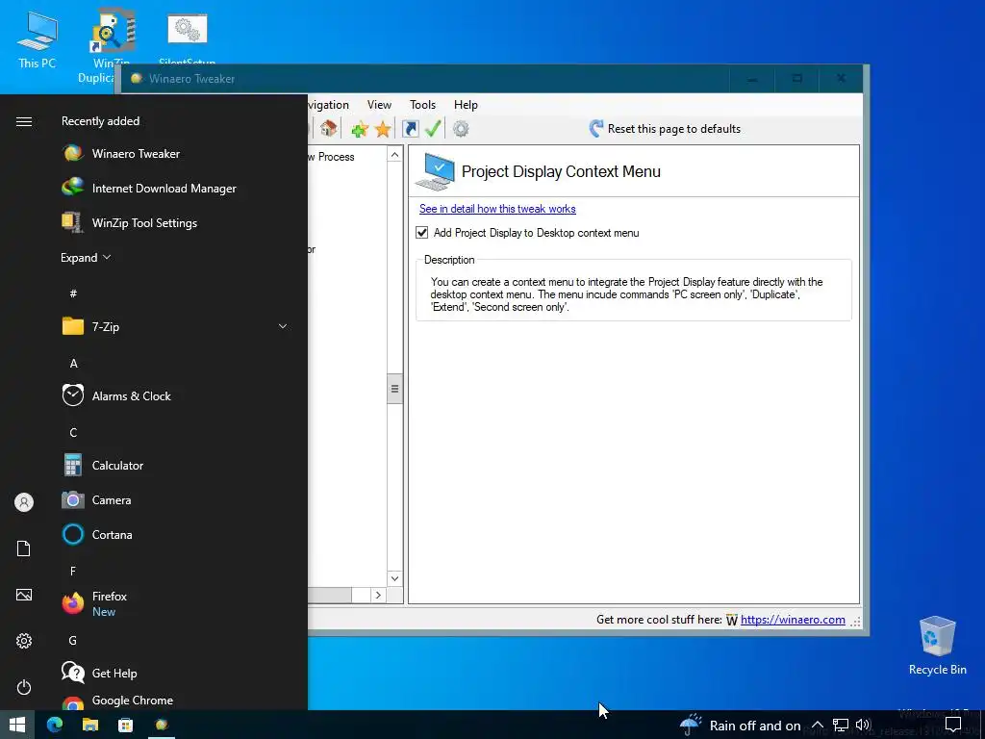This screenshot has width=985, height=739.
Task: Open 'See in detail how this tweak works' link
Action: click(497, 209)
